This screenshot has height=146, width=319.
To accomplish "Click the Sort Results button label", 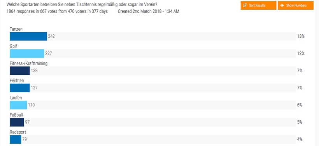I will pos(257,5).
